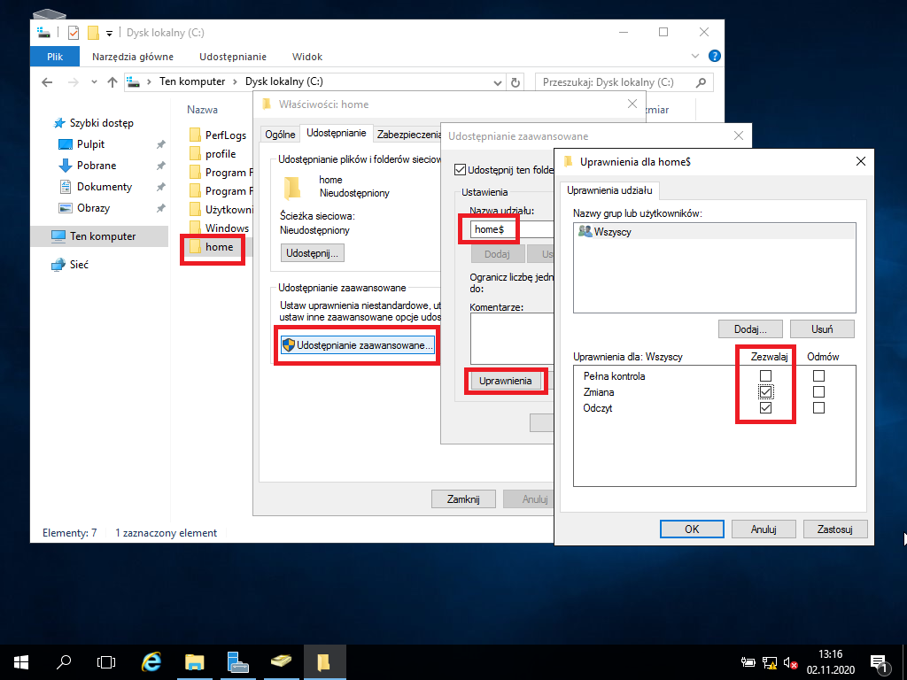Open recent locations dropdown arrow
This screenshot has height=680, width=907.
94,82
